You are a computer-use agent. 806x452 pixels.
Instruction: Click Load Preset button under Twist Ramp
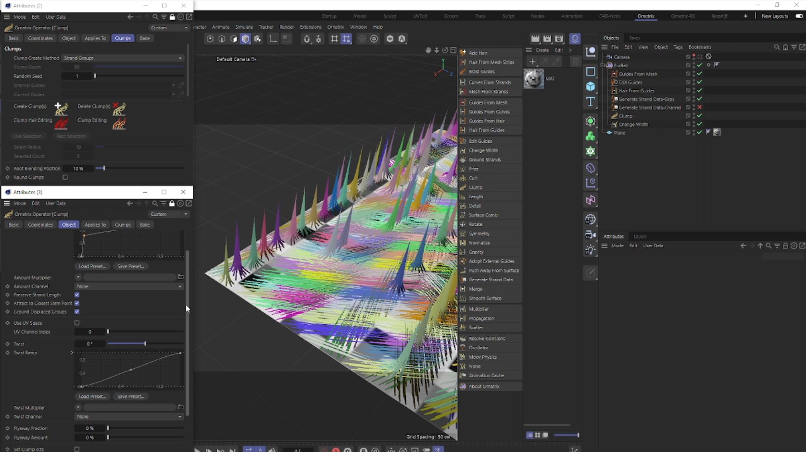click(x=92, y=397)
